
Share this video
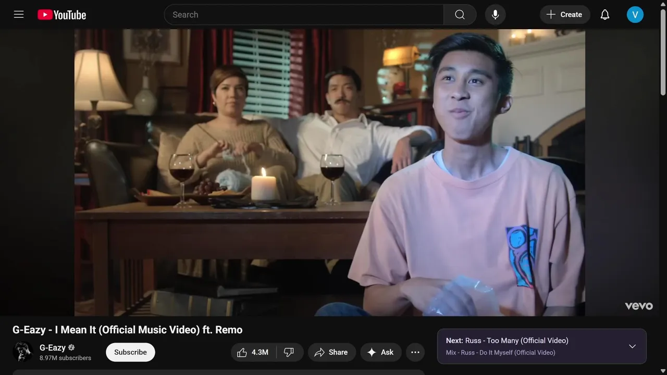click(x=331, y=352)
